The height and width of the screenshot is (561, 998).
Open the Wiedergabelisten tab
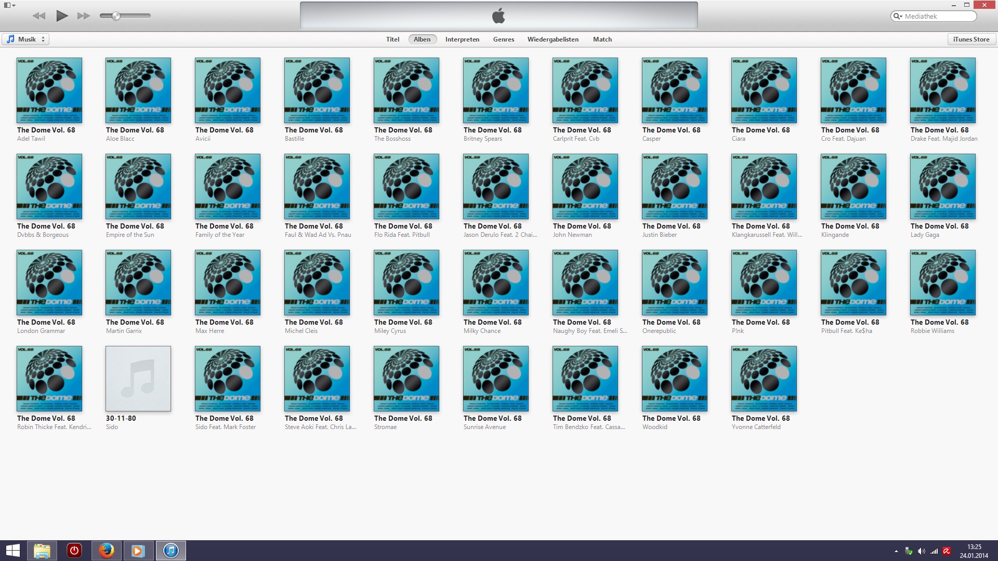[x=553, y=39]
